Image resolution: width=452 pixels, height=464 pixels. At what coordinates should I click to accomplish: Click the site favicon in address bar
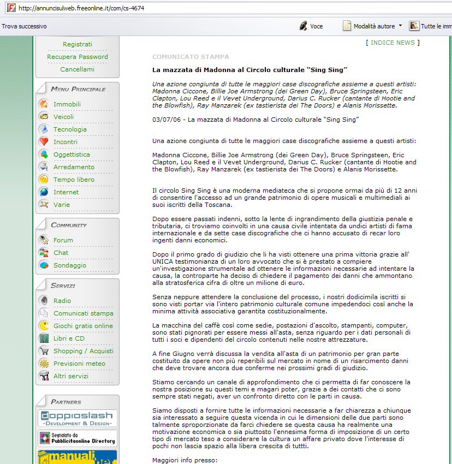pos(11,8)
